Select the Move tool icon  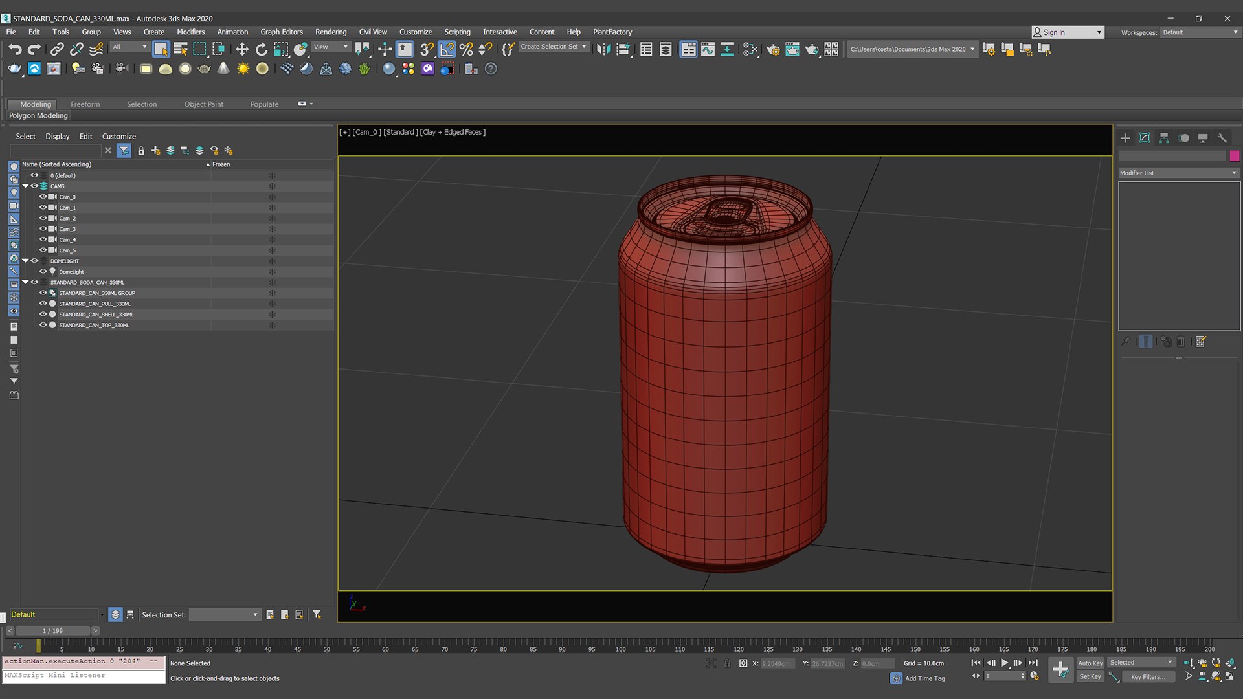241,49
